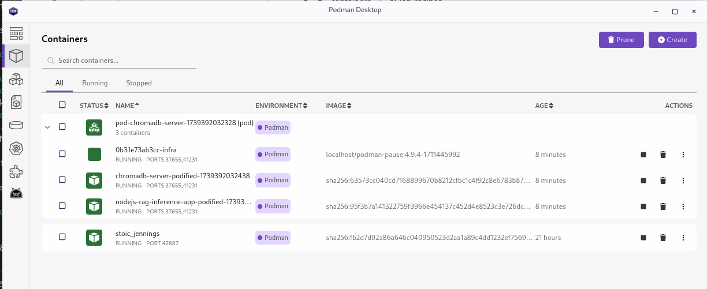
Task: Click the sha256:fb2d7d92a86a image text
Action: pyautogui.click(x=428, y=238)
